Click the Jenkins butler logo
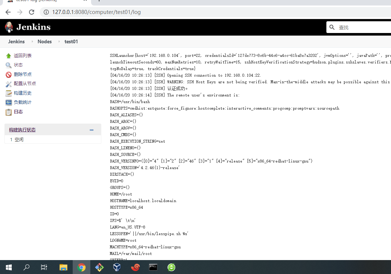Screen dimensions: 391x274 tap(8, 27)
